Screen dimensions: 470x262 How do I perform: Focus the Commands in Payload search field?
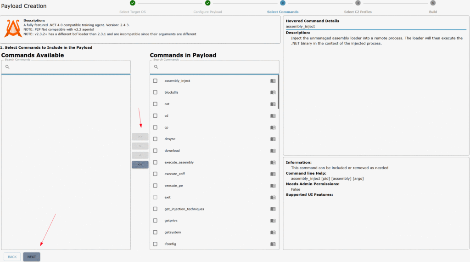(x=215, y=67)
